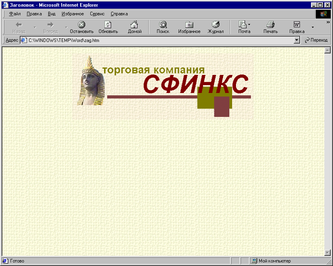Go to home page via Домой icon
The height and width of the screenshot is (266, 333).
[134, 25]
